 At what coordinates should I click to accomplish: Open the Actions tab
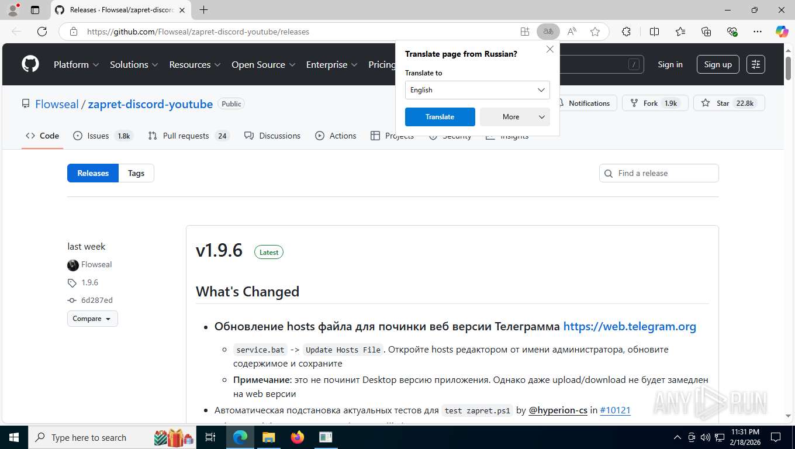pos(336,136)
